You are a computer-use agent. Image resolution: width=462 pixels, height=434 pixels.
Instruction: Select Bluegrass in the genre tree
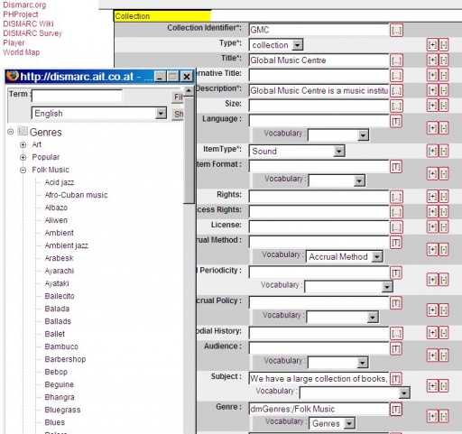62,410
